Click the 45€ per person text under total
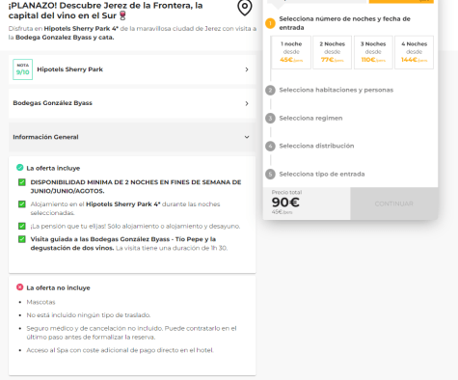This screenshot has width=458, height=380. tap(282, 212)
